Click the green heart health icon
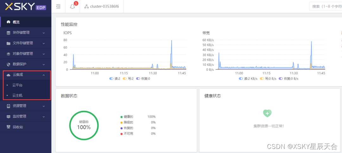The height and width of the screenshot is (153, 342). [x=267, y=113]
